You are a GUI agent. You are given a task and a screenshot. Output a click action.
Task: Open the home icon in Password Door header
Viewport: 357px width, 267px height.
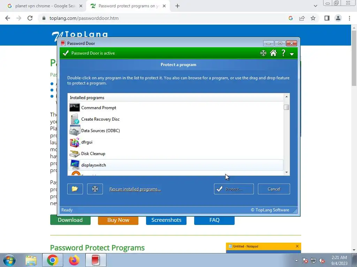[x=273, y=53]
